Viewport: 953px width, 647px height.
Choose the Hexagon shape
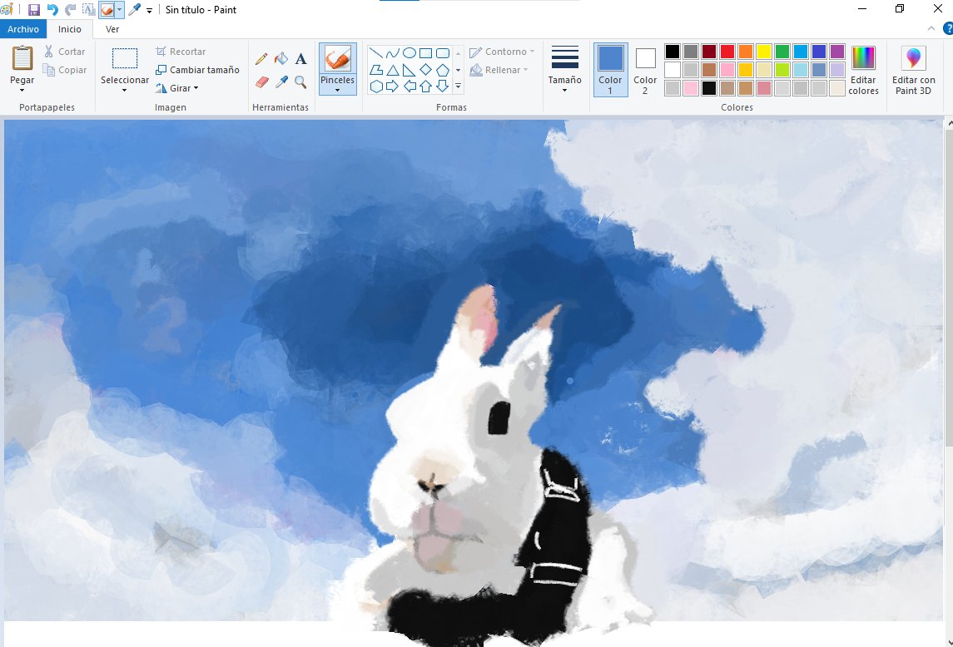(x=376, y=86)
